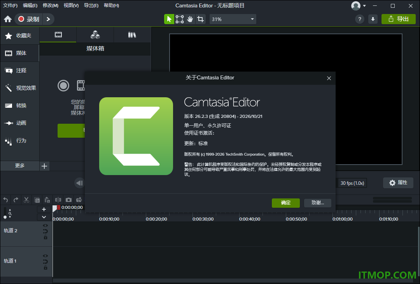Open the 属性 properties panel
The height and width of the screenshot is (284, 420).
click(398, 183)
